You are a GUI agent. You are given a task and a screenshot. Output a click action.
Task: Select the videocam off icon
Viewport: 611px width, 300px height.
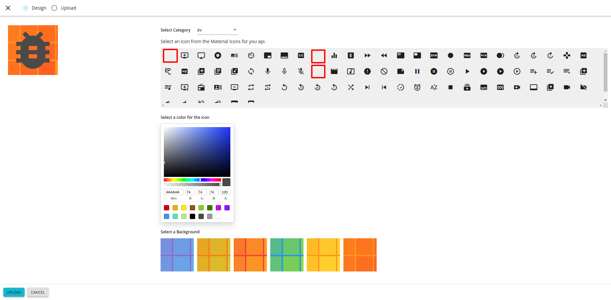pos(583,87)
